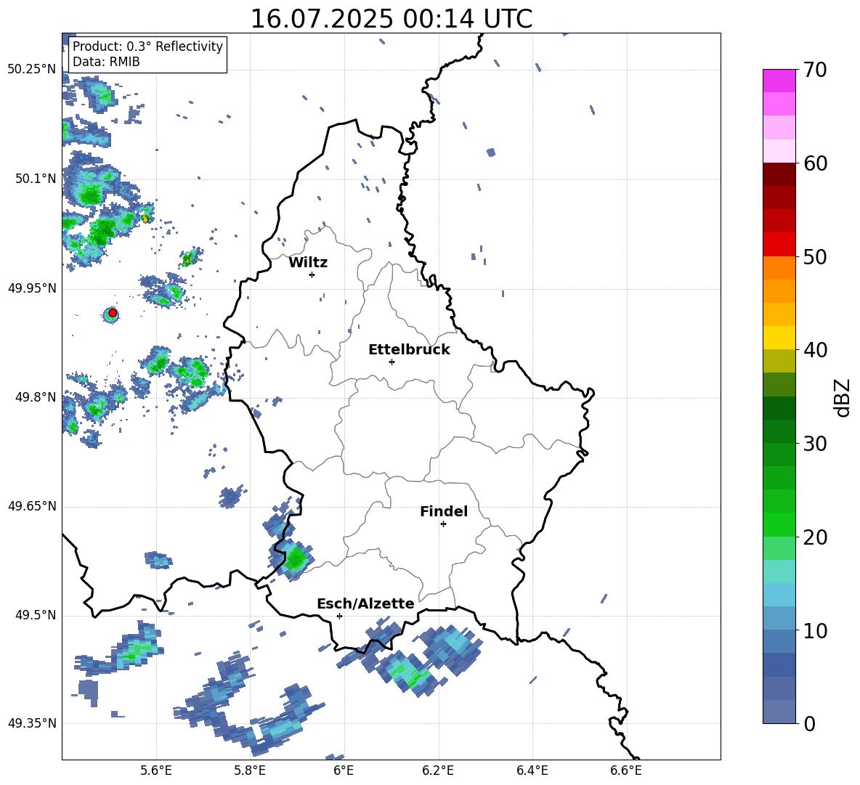Click the "Data: RMIB" text
Image resolution: width=860 pixels, height=785 pixels.
106,62
